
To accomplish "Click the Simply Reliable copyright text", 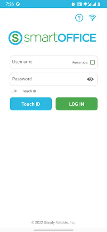I will coord(53,222).
